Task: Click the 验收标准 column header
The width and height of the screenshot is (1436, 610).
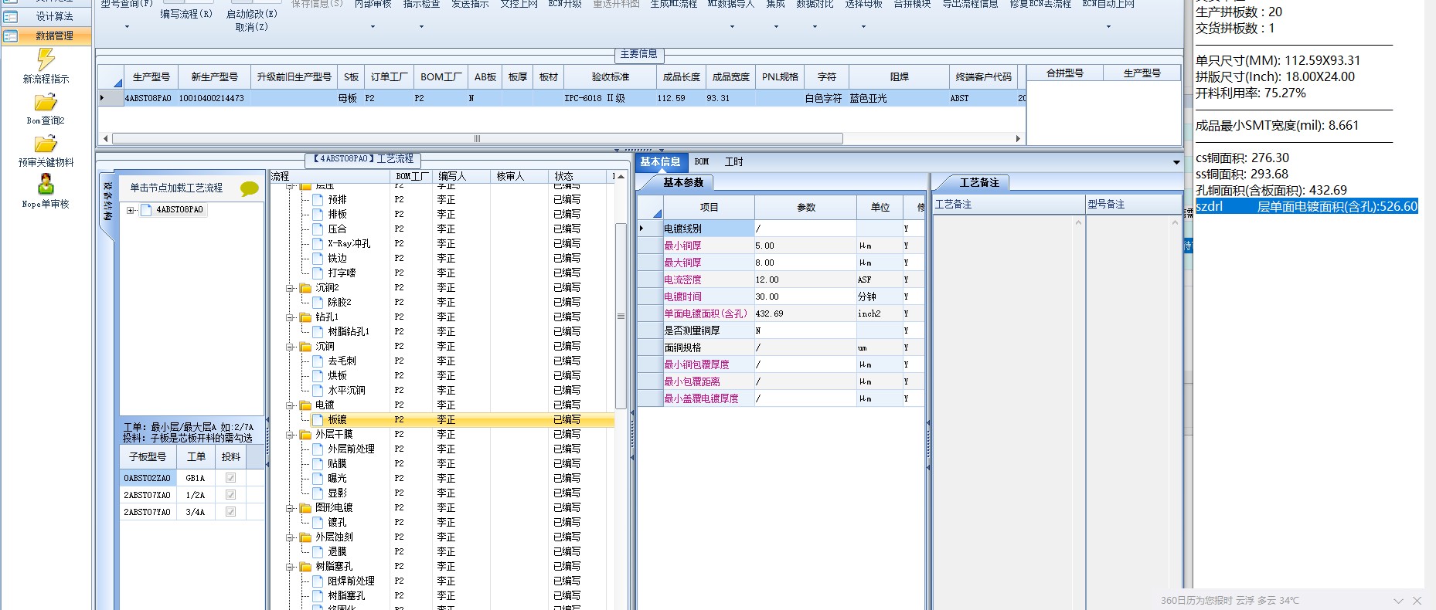Action: [611, 77]
